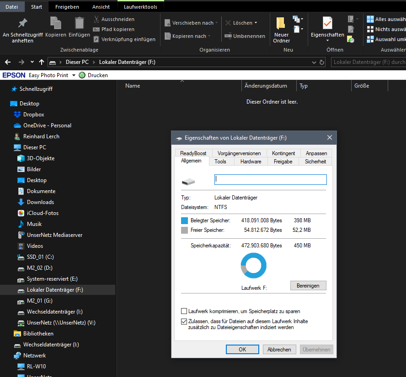
Task: Click the Lokaler Datenträger (F:) search box
Action: 368,62
